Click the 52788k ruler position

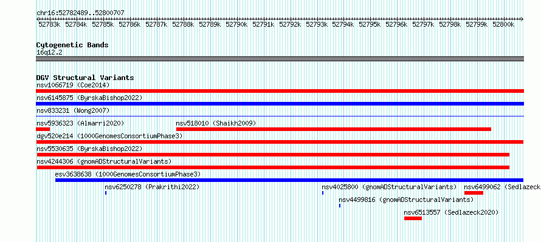point(183,24)
